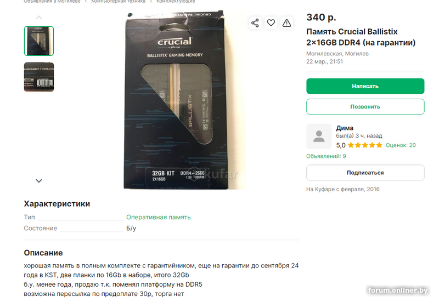Click the report warning triangle icon
Screen dimensions: 439x302
286,23
